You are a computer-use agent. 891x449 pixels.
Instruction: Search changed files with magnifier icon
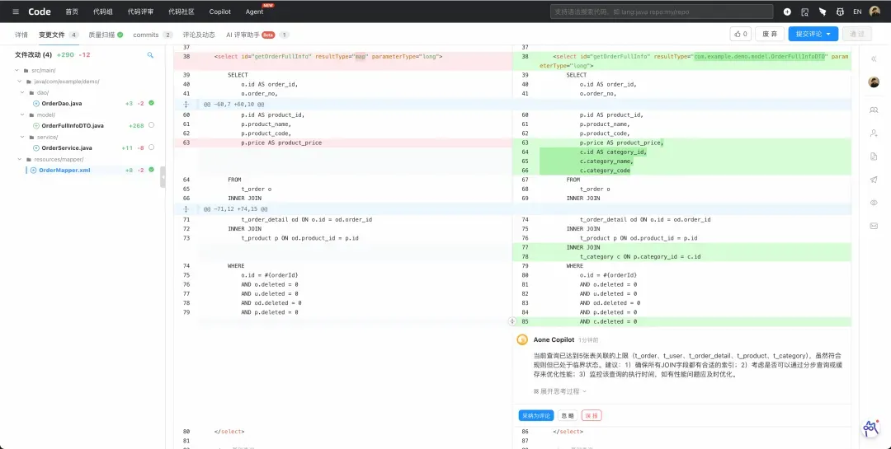(x=150, y=55)
